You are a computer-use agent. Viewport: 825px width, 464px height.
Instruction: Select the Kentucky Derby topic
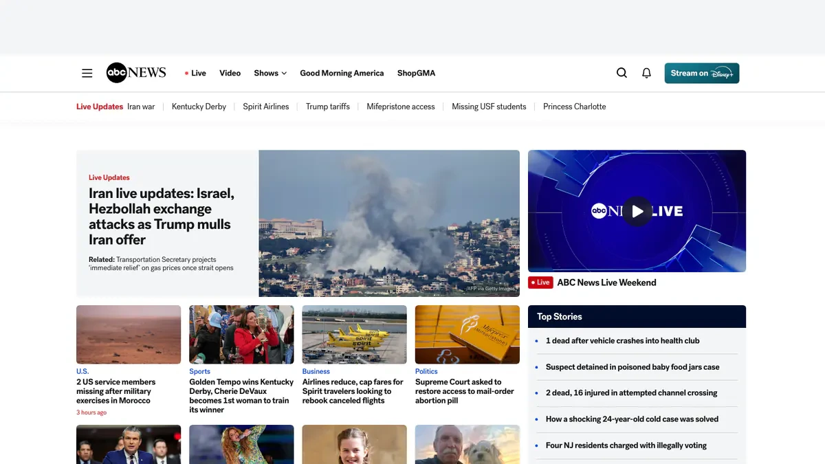click(199, 107)
